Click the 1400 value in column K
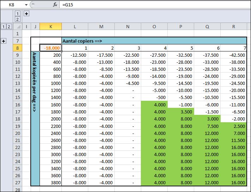251x192 pixels. (50, 98)
